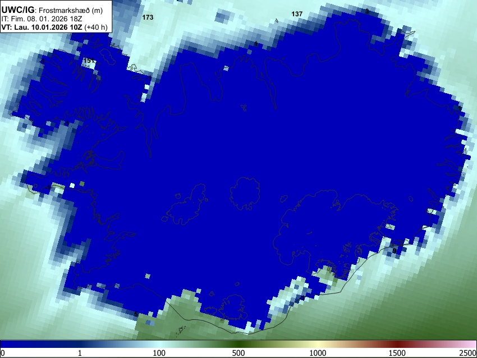Click the color scale label '2500'
The height and width of the screenshot is (358, 477).
tap(469, 353)
